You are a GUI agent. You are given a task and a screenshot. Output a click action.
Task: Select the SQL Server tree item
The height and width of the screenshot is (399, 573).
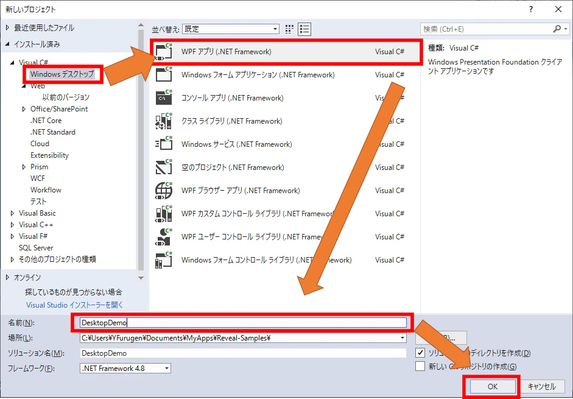tap(36, 247)
